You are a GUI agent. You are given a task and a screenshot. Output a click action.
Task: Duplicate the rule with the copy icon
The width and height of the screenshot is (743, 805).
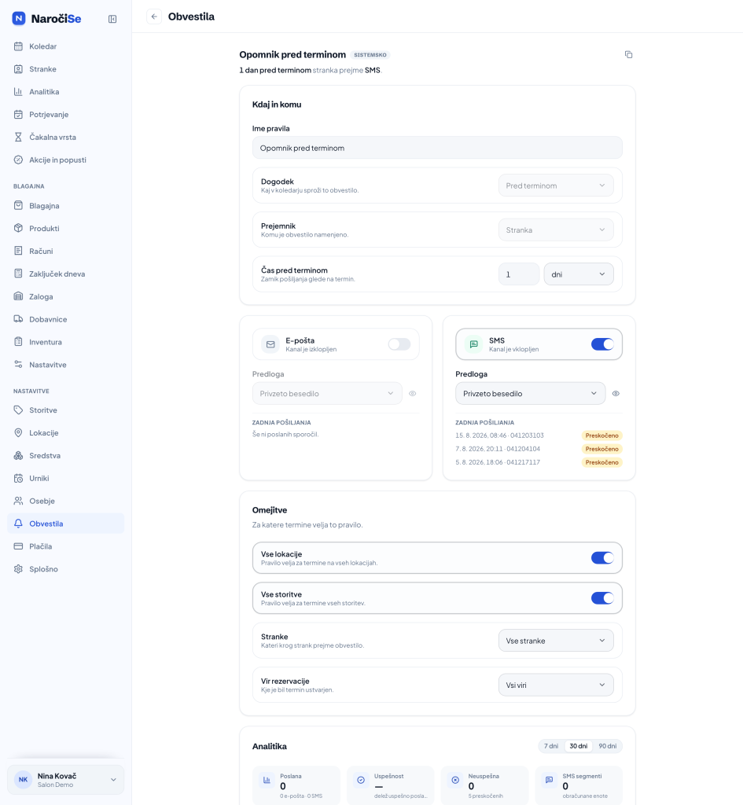click(x=628, y=54)
